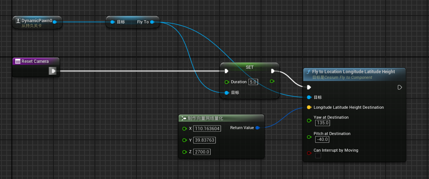This screenshot has width=429, height=179.
Task: Click the function icon on Fly to Location node
Action: (308, 72)
